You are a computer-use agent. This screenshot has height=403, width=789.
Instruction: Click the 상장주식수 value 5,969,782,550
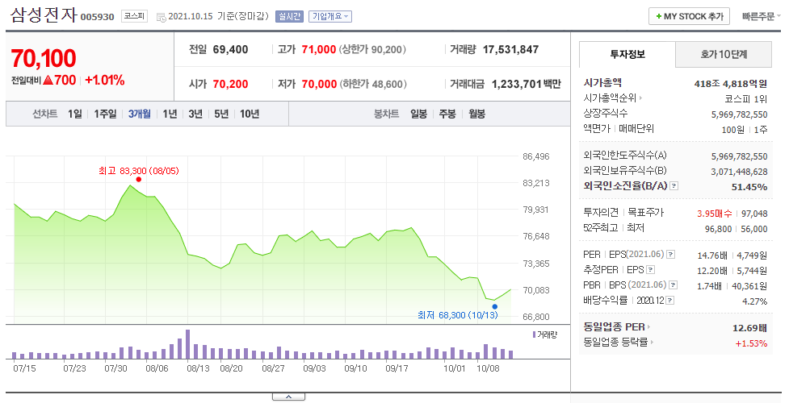(x=739, y=114)
